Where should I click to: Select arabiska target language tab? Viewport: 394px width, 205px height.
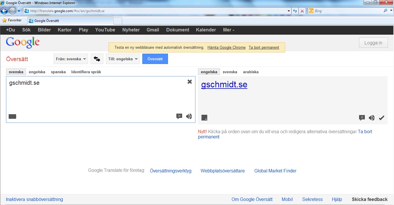(x=251, y=72)
